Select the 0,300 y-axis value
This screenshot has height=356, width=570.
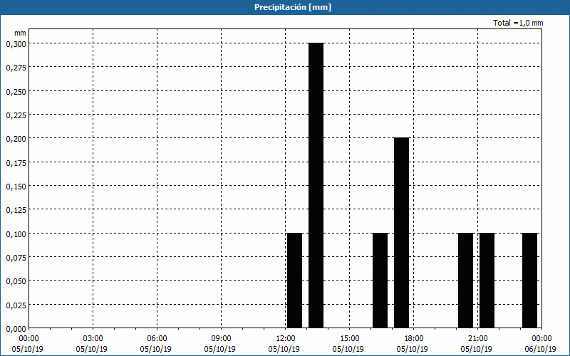point(16,44)
